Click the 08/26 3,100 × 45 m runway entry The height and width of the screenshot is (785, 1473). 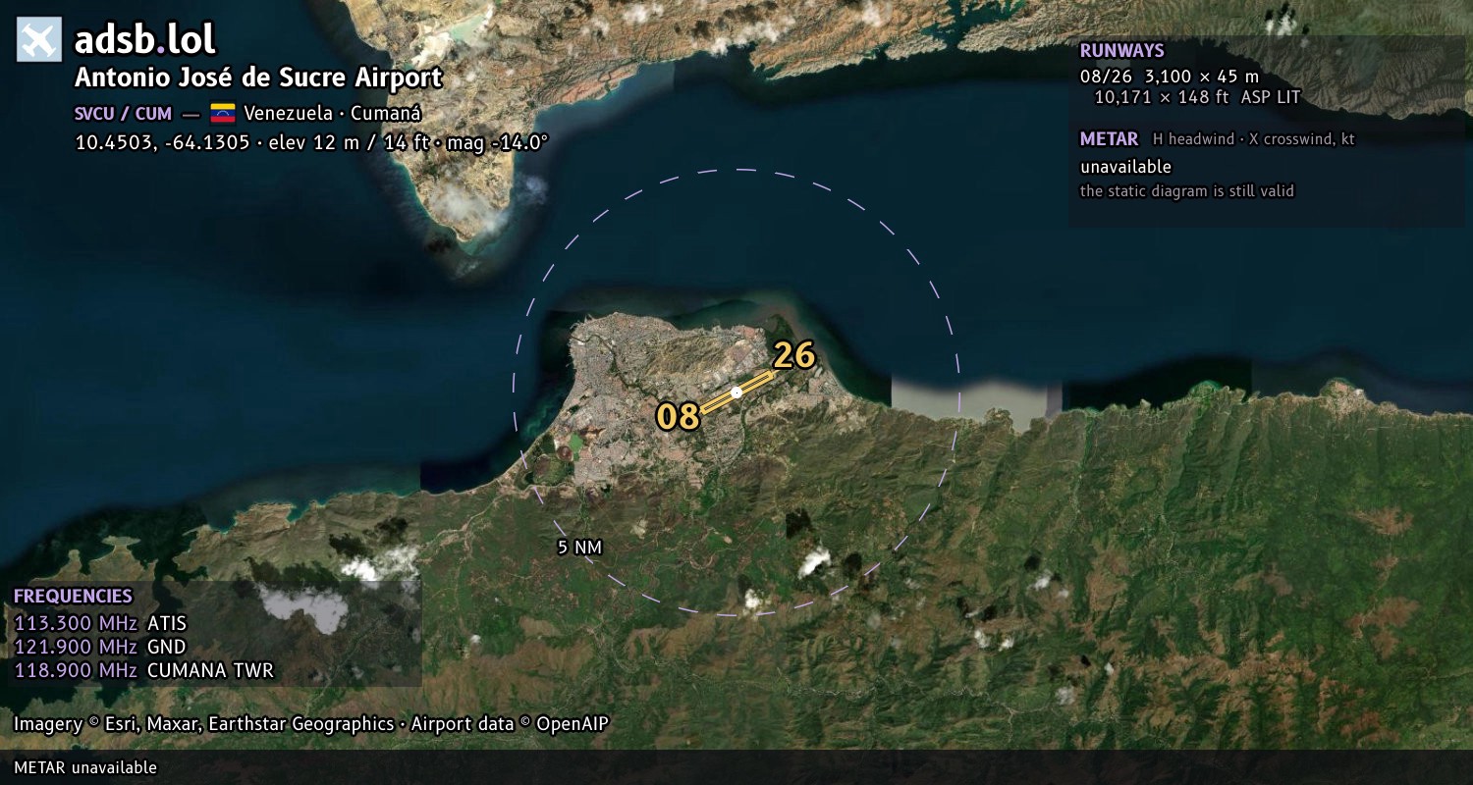click(x=1170, y=77)
